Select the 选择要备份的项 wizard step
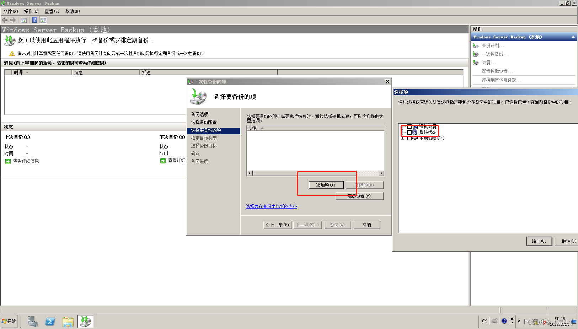 pos(214,130)
